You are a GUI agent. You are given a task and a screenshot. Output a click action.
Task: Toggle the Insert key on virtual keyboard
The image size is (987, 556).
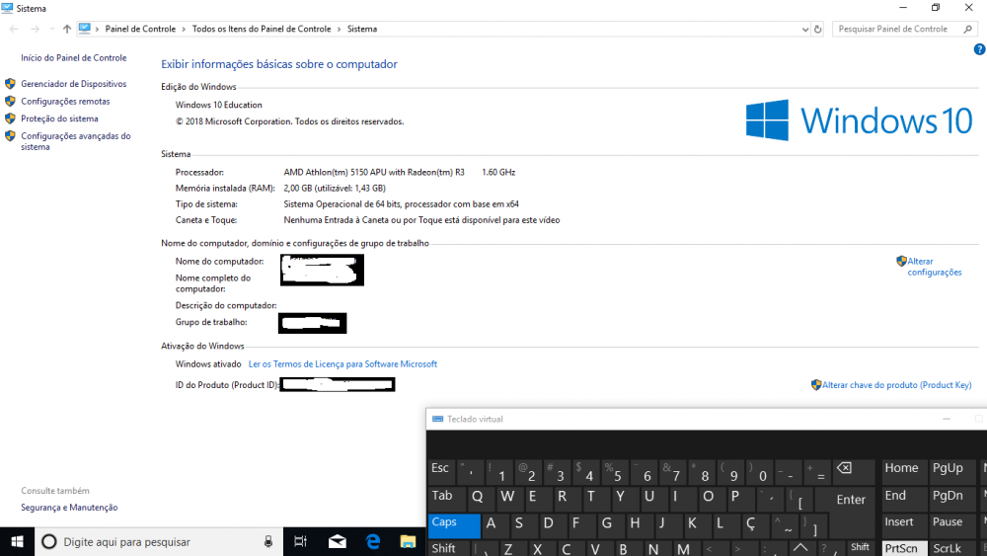(x=899, y=522)
